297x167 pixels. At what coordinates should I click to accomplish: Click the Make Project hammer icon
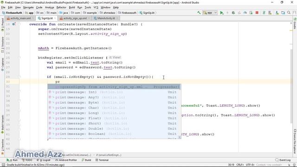pyautogui.click(x=199, y=13)
